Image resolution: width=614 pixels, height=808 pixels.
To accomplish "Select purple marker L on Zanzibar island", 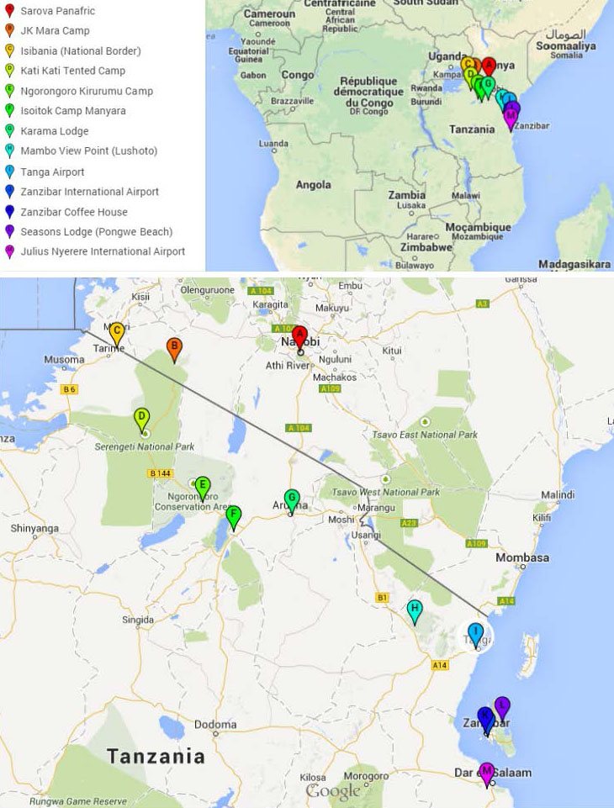I will [x=502, y=706].
